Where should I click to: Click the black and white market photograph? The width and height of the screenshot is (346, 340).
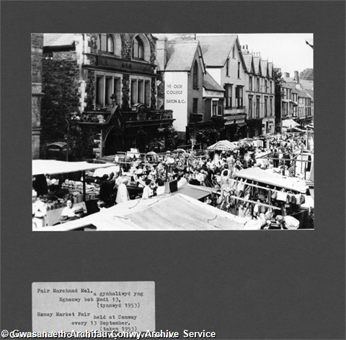(173, 132)
